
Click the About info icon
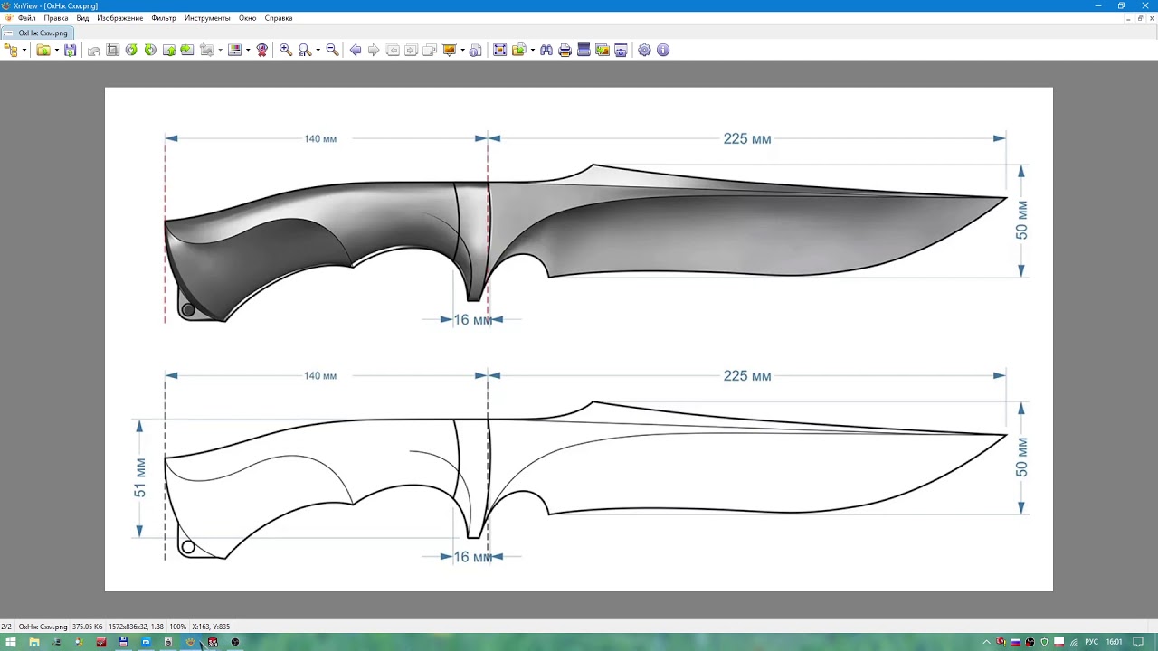[x=663, y=51]
